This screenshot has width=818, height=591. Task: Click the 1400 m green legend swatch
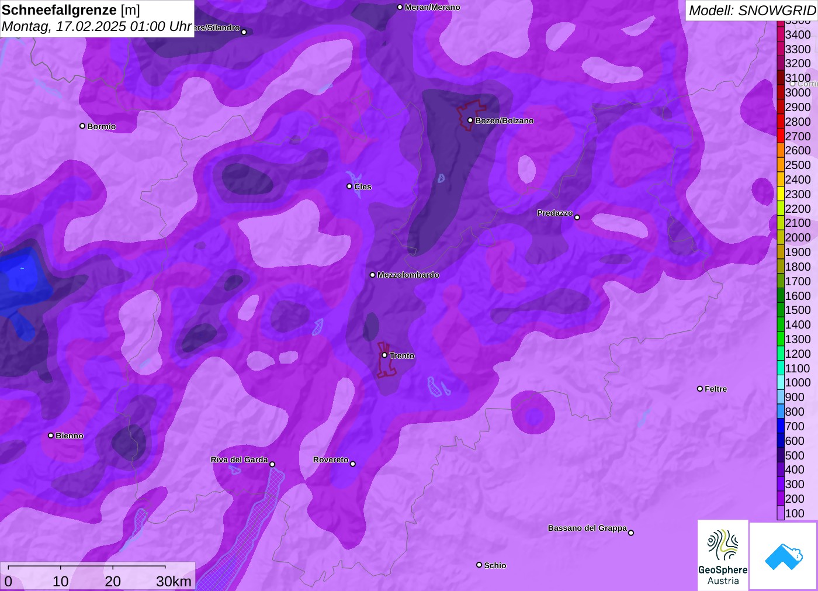(781, 324)
